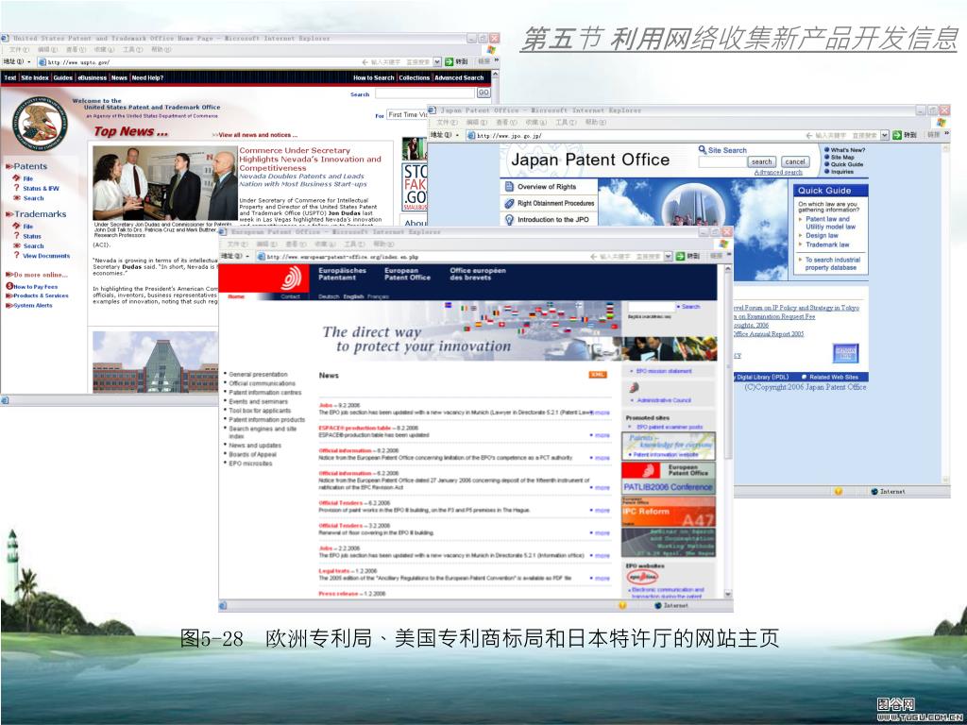Click View all news and notices link
The height and width of the screenshot is (725, 967).
click(x=257, y=134)
